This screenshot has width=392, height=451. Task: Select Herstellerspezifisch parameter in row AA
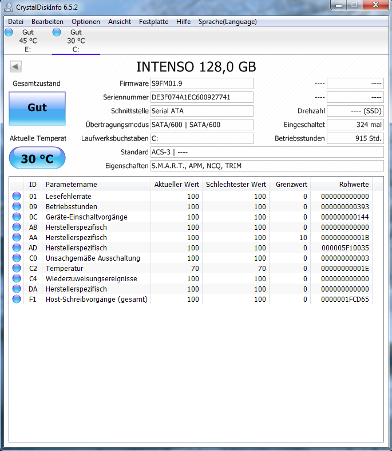(x=76, y=238)
